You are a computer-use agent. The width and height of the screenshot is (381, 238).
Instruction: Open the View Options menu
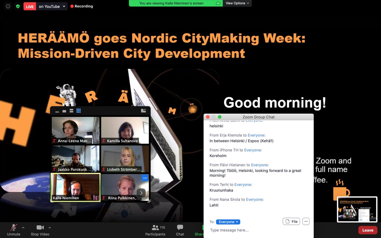pos(237,3)
